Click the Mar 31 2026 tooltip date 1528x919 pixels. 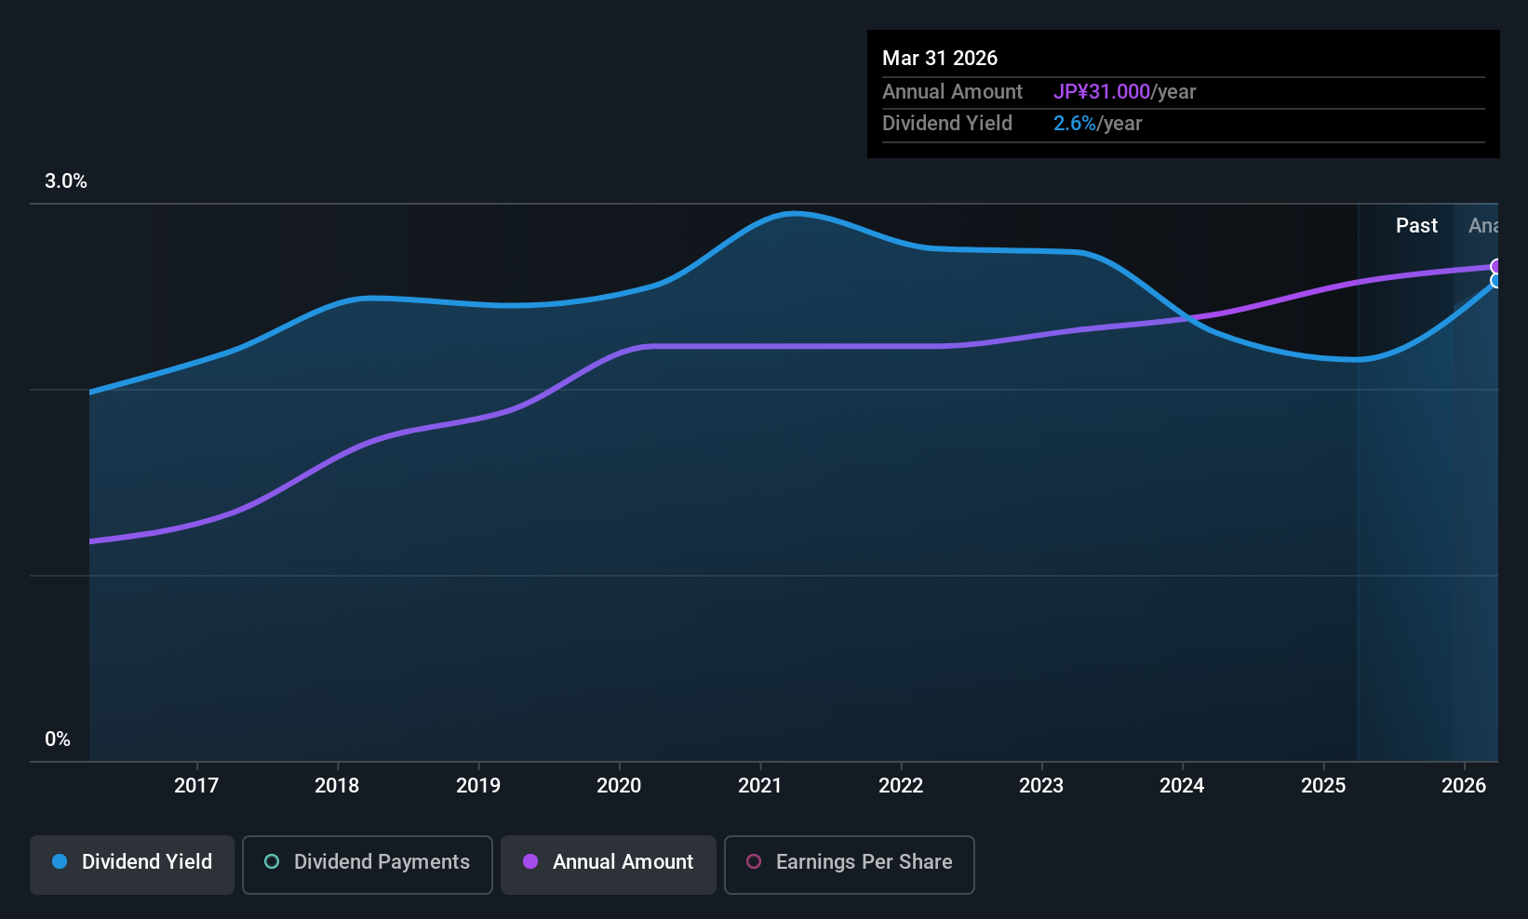[940, 59]
